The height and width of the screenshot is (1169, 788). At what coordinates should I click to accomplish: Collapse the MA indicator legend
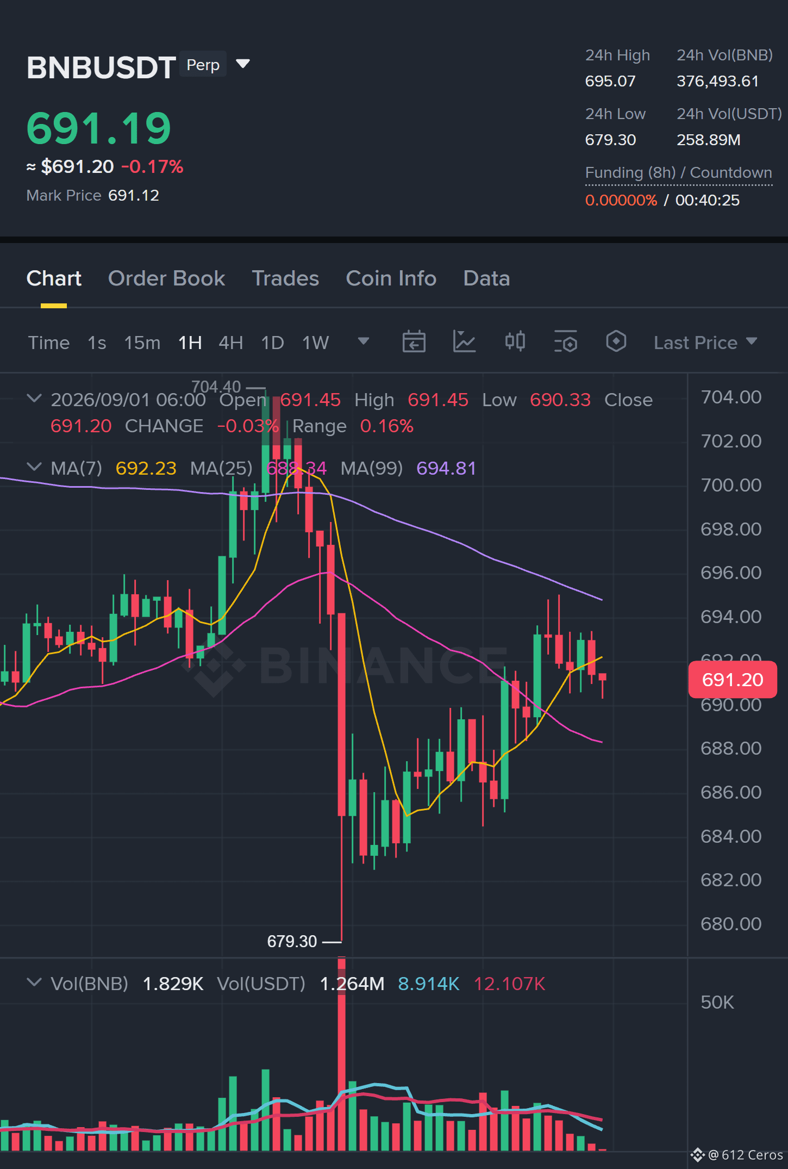tap(34, 467)
